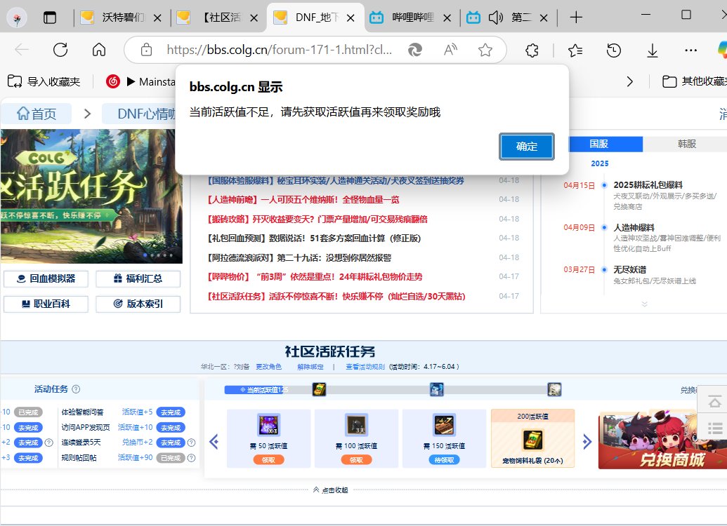The width and height of the screenshot is (727, 526).
Task: Close the 哔哩哔哩 tab
Action: point(447,18)
